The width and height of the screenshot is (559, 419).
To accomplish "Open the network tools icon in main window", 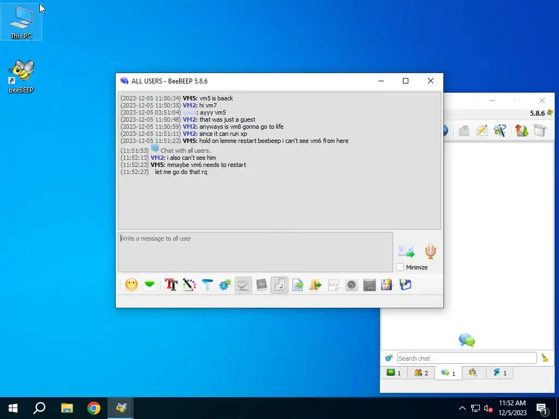I will (500, 130).
